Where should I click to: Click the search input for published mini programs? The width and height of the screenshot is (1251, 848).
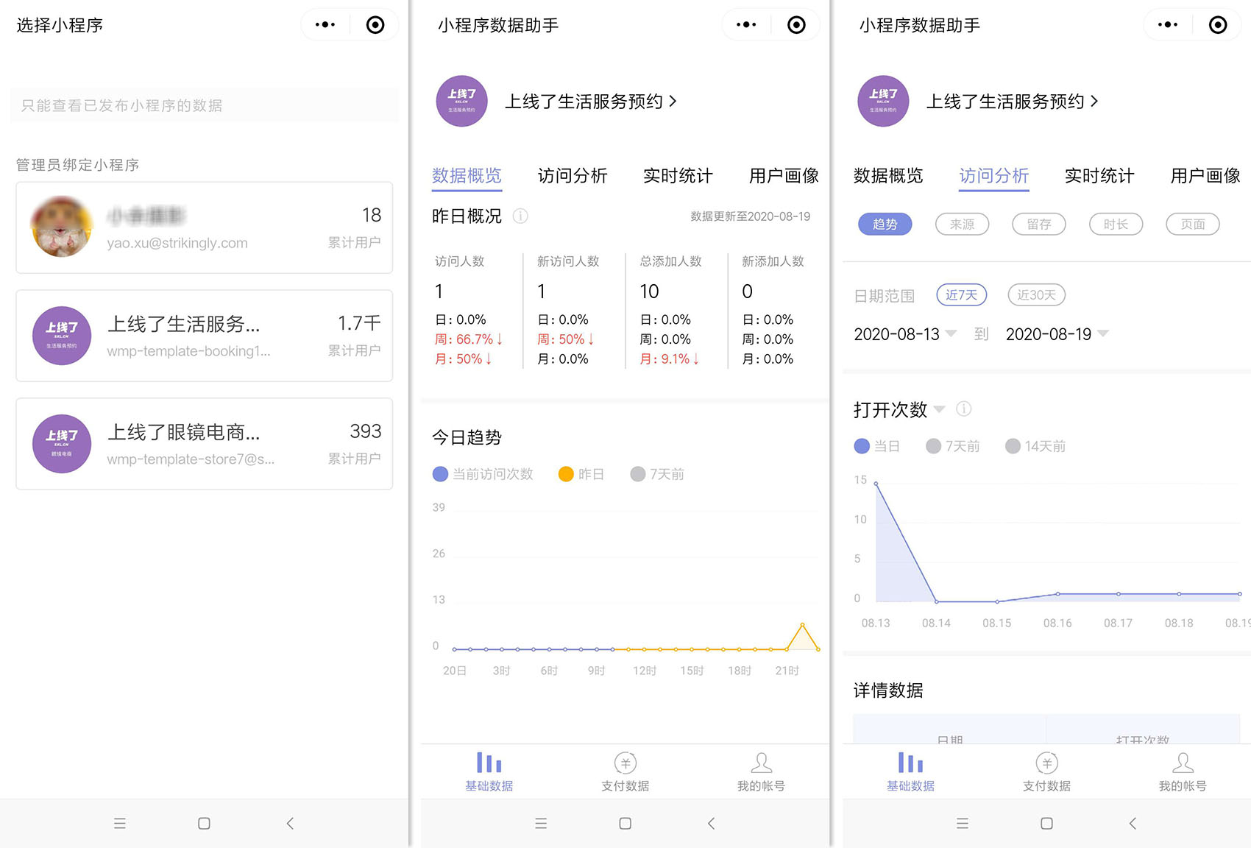[204, 105]
